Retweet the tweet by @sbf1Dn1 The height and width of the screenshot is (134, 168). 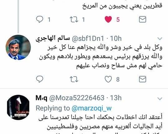pyautogui.click(x=74, y=79)
